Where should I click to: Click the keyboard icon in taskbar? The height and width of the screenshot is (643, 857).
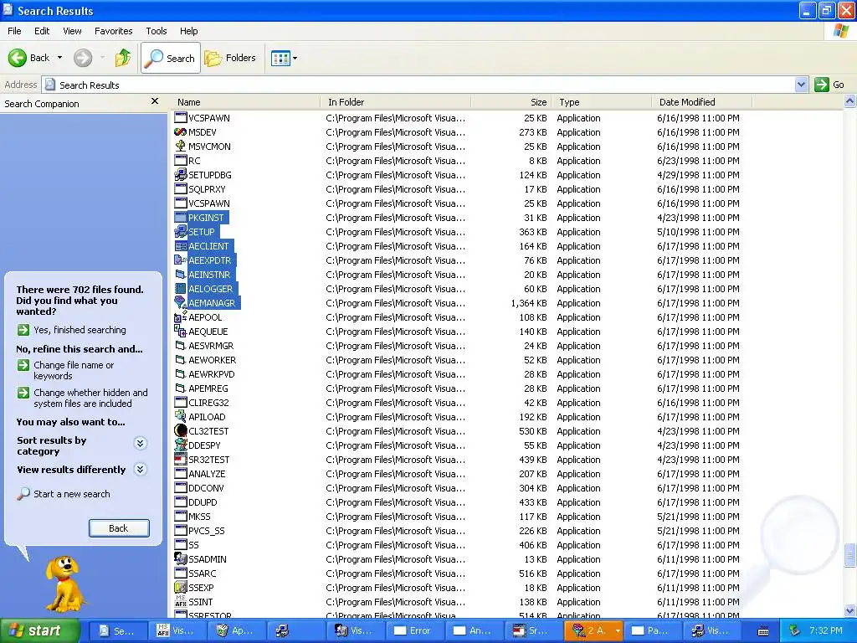coord(763,631)
